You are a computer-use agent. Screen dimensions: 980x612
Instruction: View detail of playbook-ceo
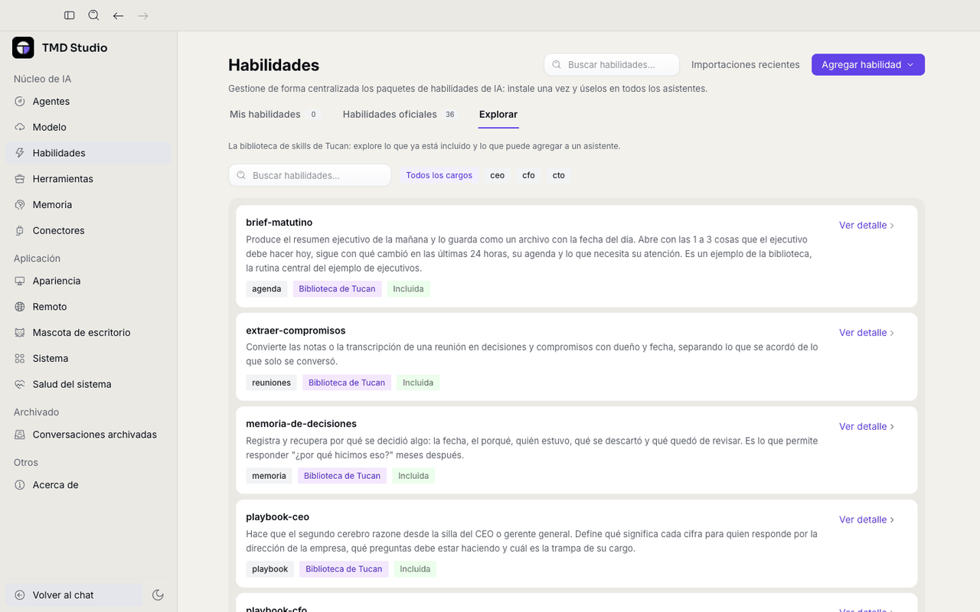coord(867,519)
